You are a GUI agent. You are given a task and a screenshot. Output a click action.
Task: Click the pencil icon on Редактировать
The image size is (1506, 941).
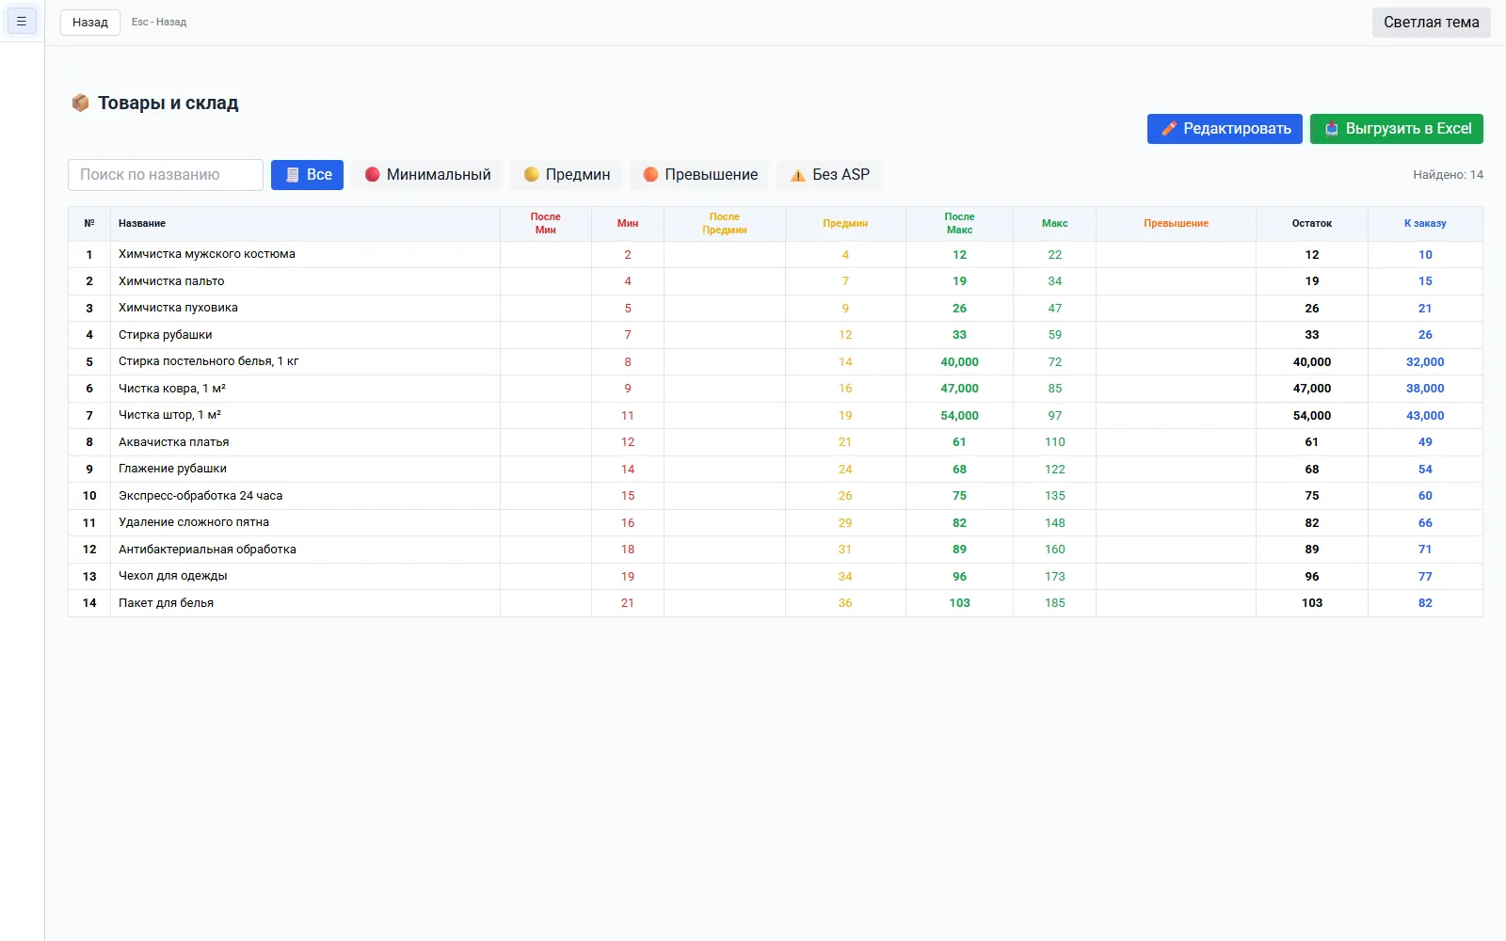(x=1169, y=129)
